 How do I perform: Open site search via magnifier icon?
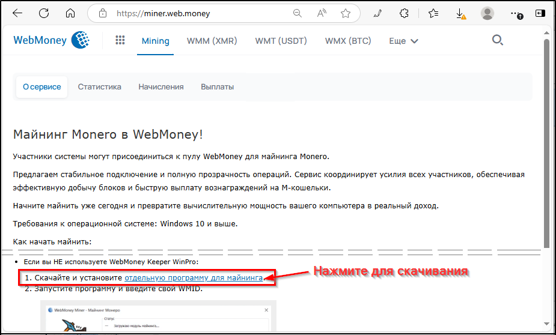(498, 40)
